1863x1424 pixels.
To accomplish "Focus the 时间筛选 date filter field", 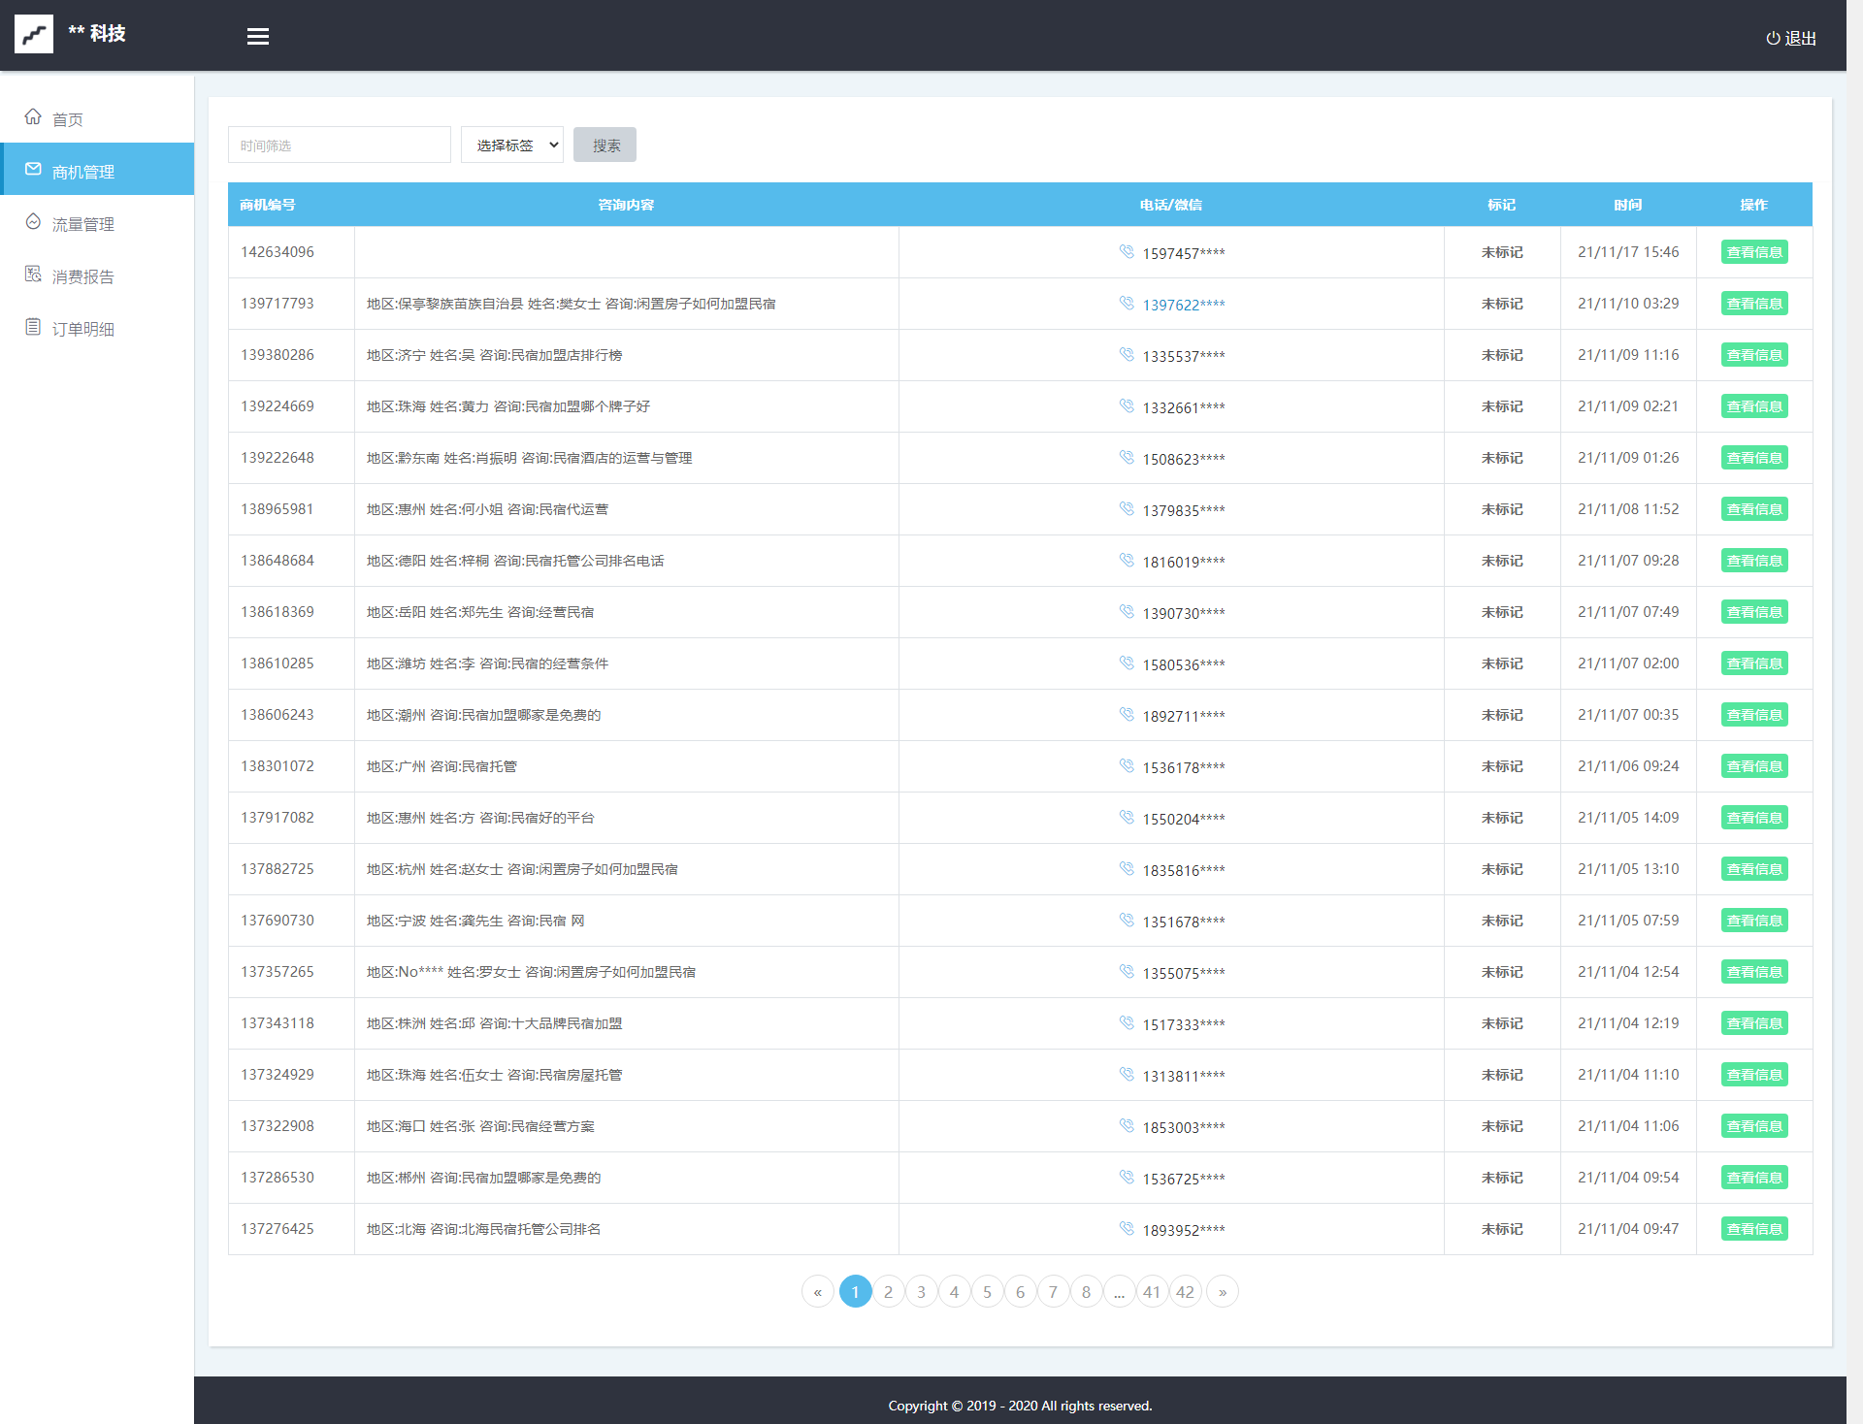I will pyautogui.click(x=340, y=145).
